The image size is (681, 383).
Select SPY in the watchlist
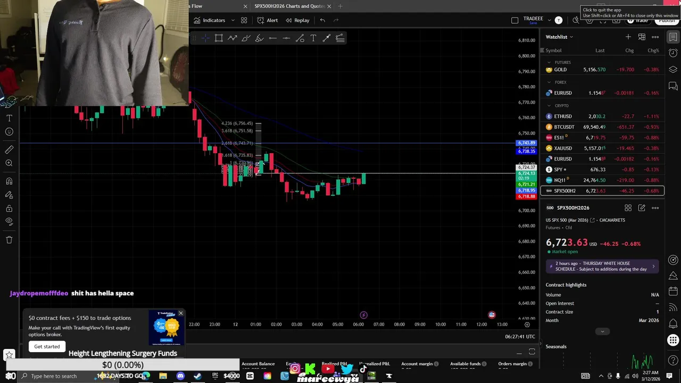click(x=602, y=170)
